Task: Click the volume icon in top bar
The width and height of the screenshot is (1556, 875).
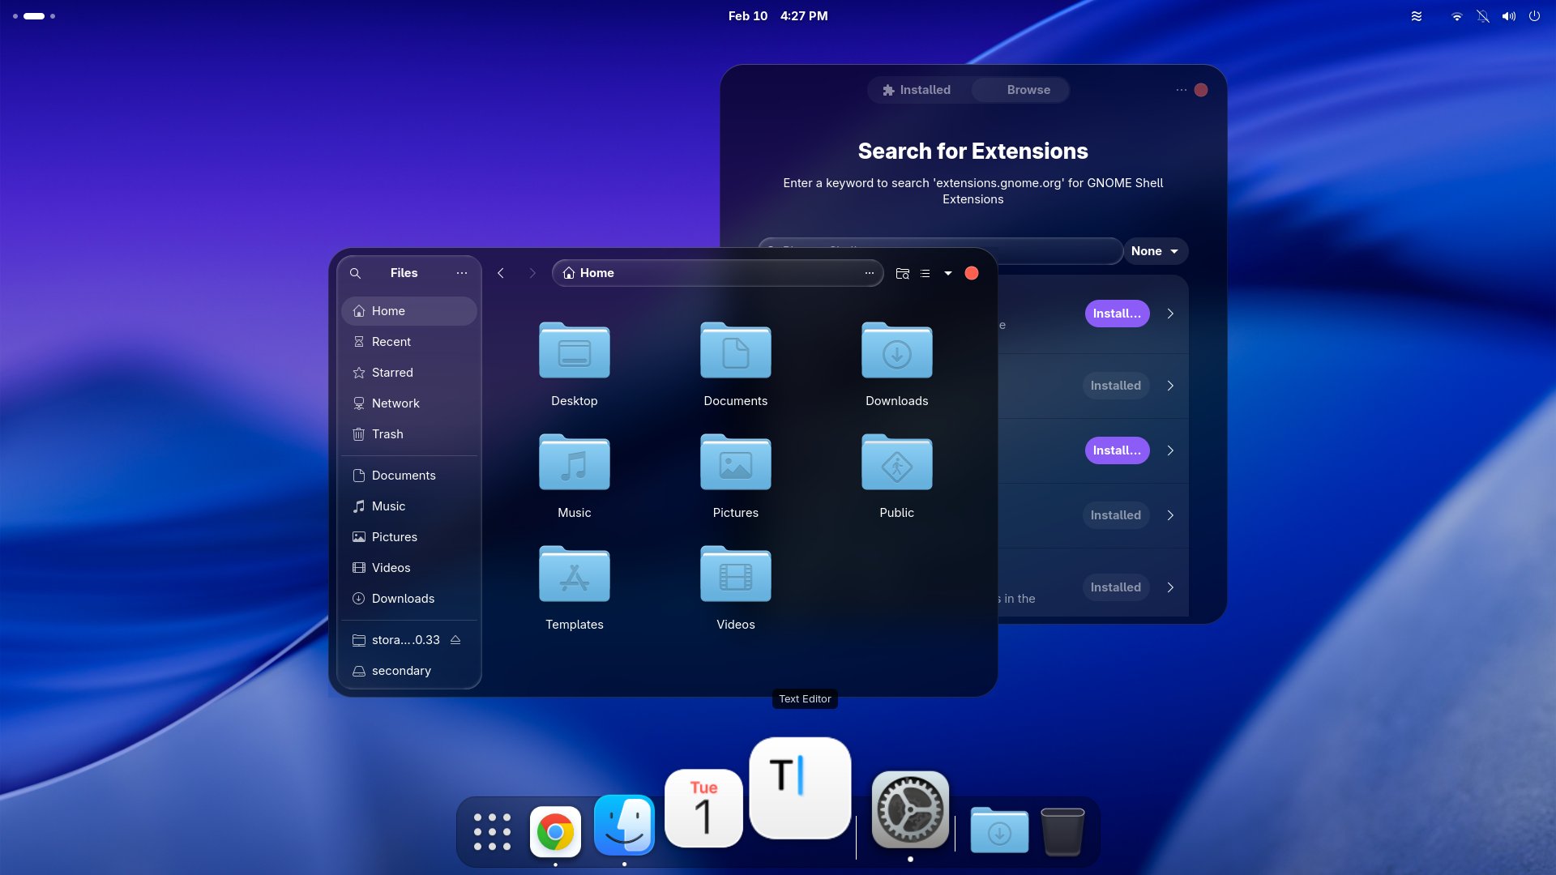Action: (1508, 16)
